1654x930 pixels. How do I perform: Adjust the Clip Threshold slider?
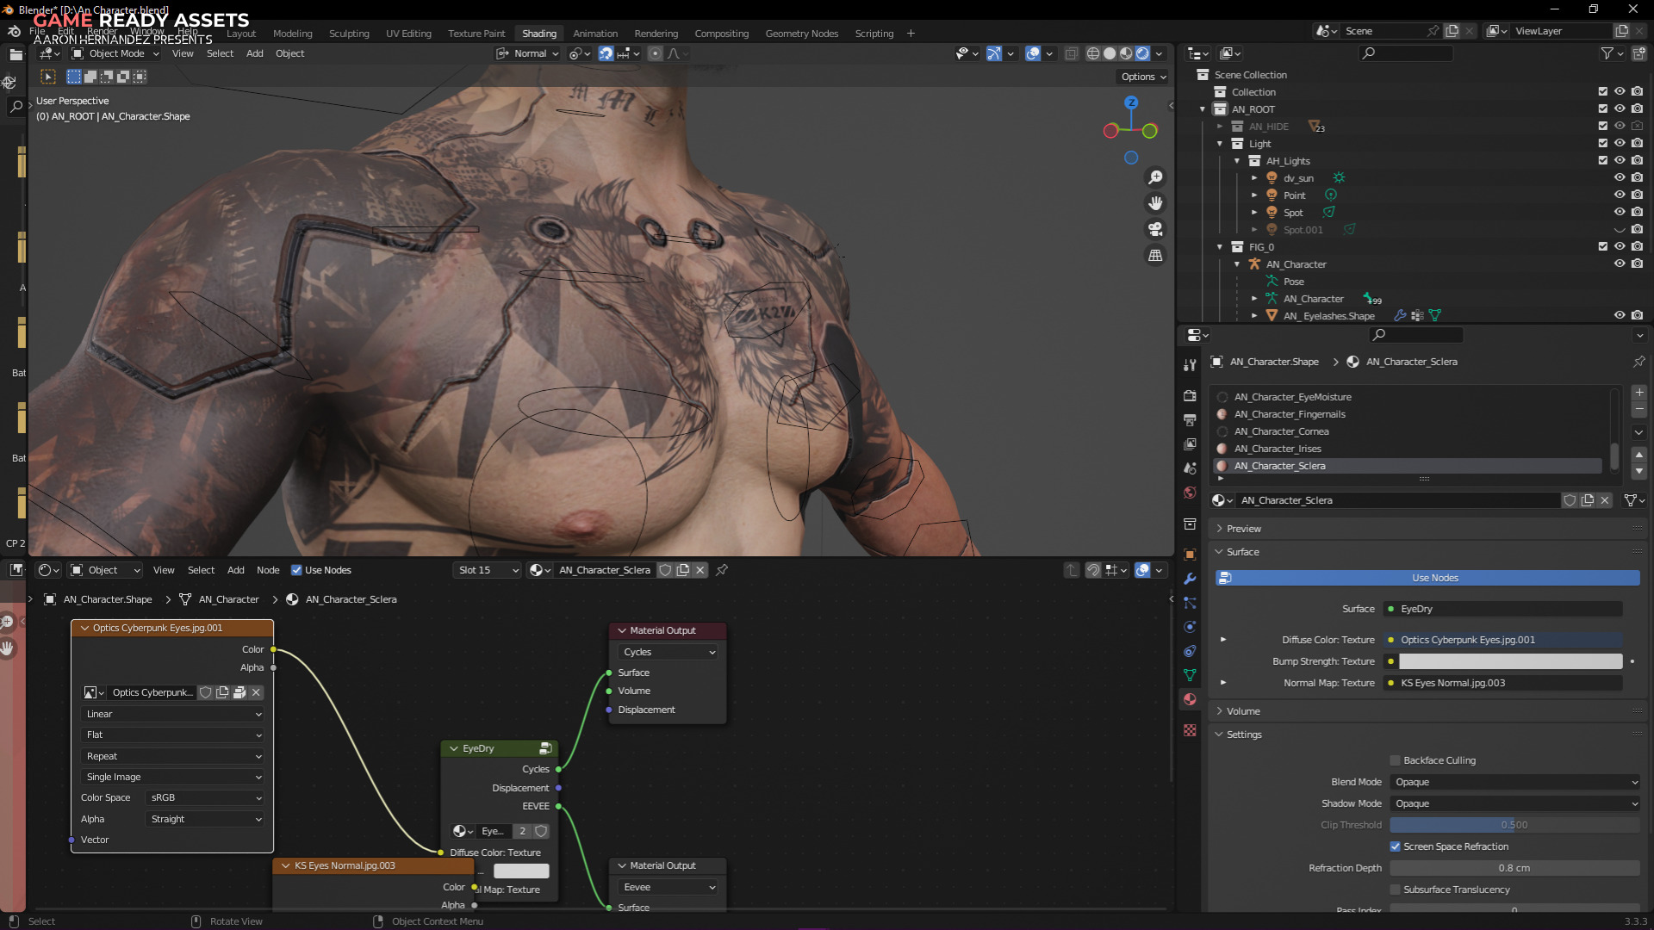tap(1514, 825)
